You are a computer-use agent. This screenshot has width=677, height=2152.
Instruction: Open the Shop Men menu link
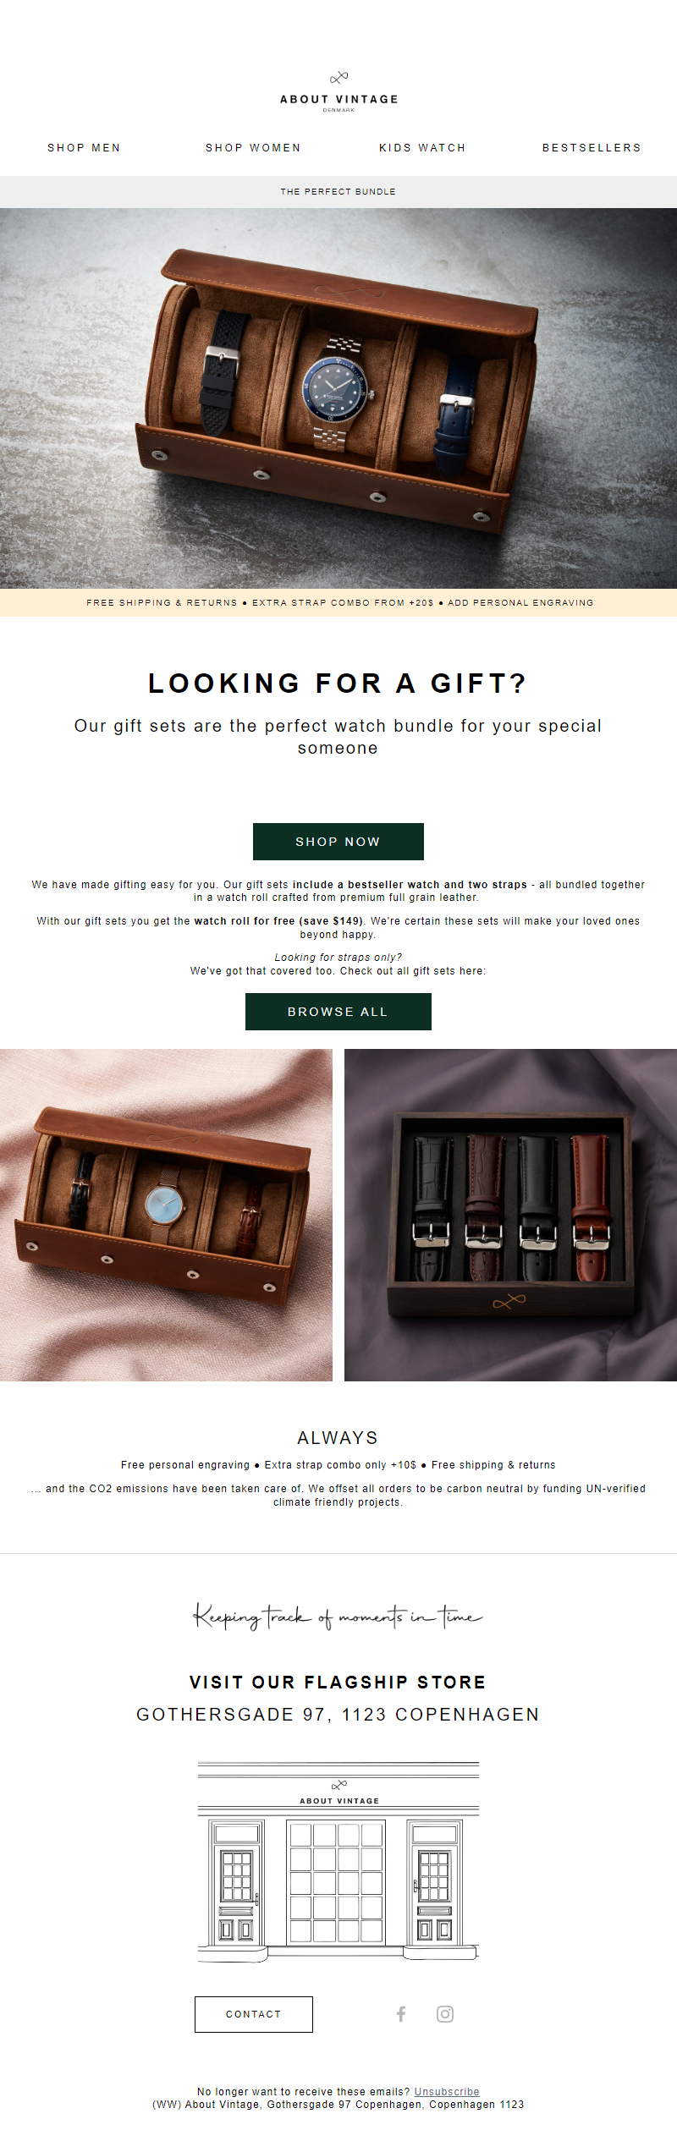pyautogui.click(x=84, y=148)
